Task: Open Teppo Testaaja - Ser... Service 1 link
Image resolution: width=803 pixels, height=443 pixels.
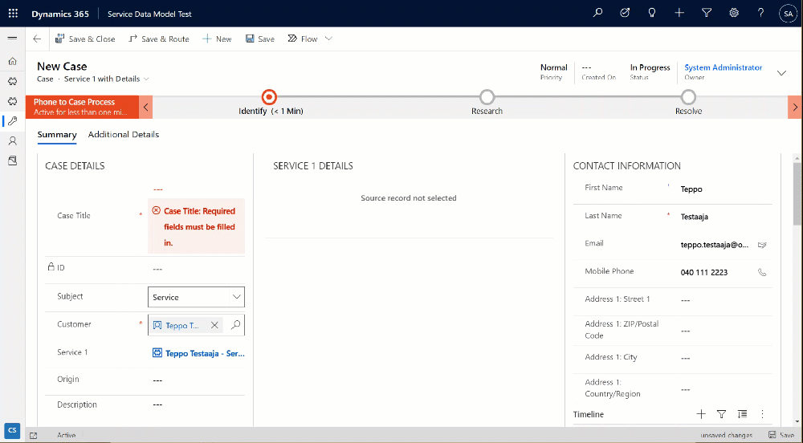Action: click(x=205, y=353)
